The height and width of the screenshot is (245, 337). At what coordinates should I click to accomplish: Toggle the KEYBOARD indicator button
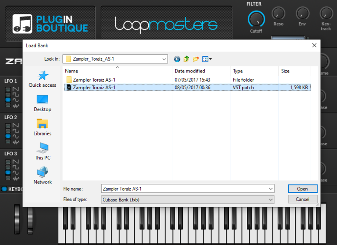(x=4, y=189)
